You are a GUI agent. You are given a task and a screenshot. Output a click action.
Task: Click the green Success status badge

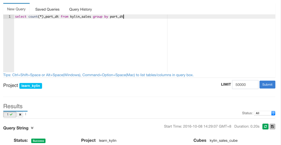coord(38,141)
